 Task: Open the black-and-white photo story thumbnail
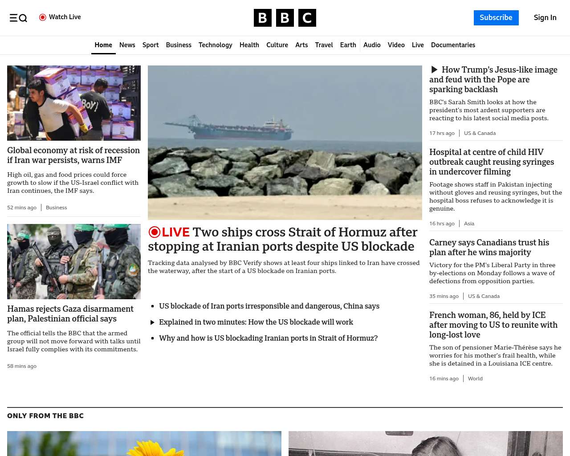click(x=426, y=444)
